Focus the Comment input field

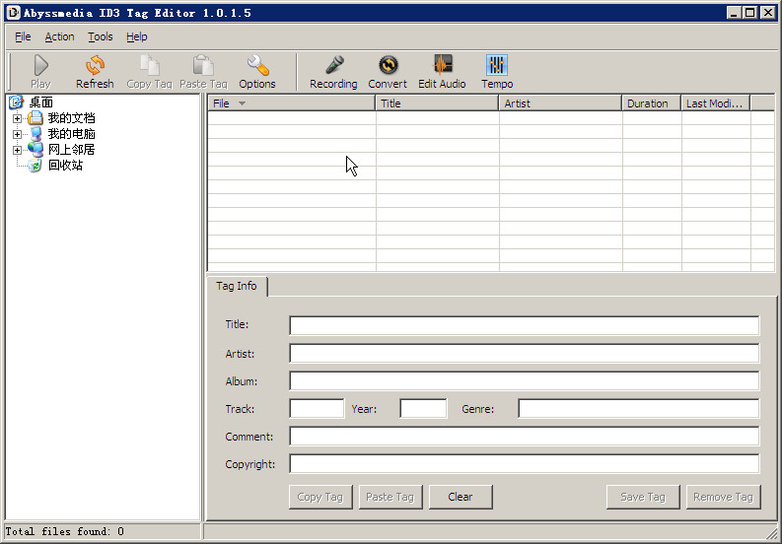(525, 436)
